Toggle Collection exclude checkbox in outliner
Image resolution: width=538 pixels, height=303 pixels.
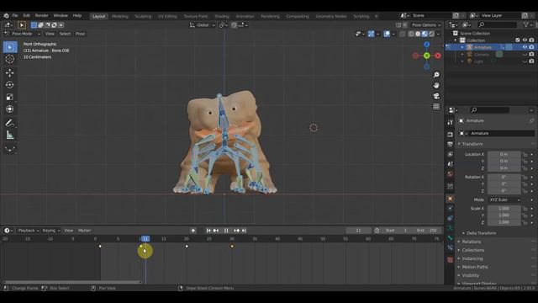pos(518,40)
